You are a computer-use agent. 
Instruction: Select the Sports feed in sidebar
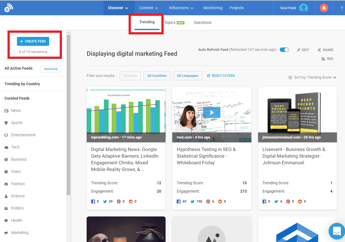point(16,123)
